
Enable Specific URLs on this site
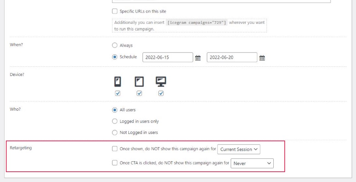point(115,11)
